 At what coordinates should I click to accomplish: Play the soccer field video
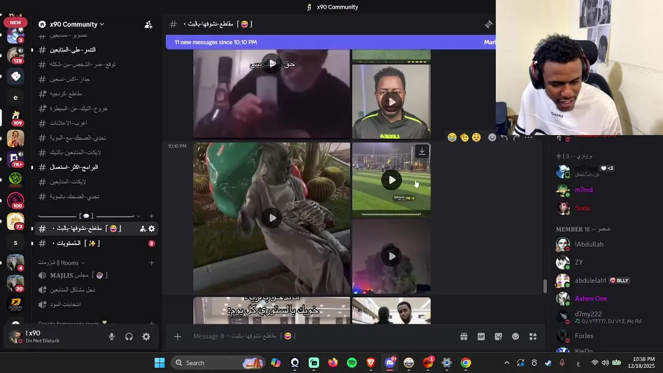[392, 180]
